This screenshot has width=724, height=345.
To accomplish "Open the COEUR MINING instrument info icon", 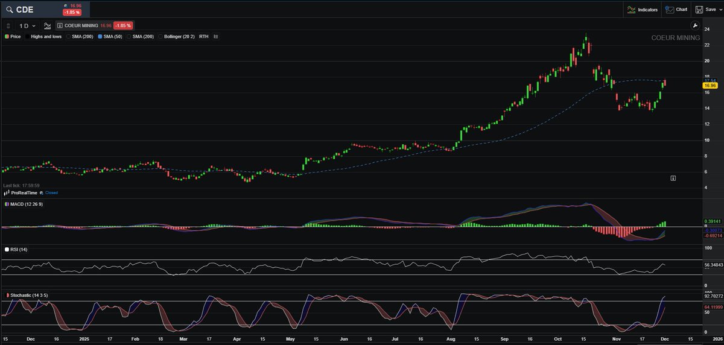I will click(60, 26).
